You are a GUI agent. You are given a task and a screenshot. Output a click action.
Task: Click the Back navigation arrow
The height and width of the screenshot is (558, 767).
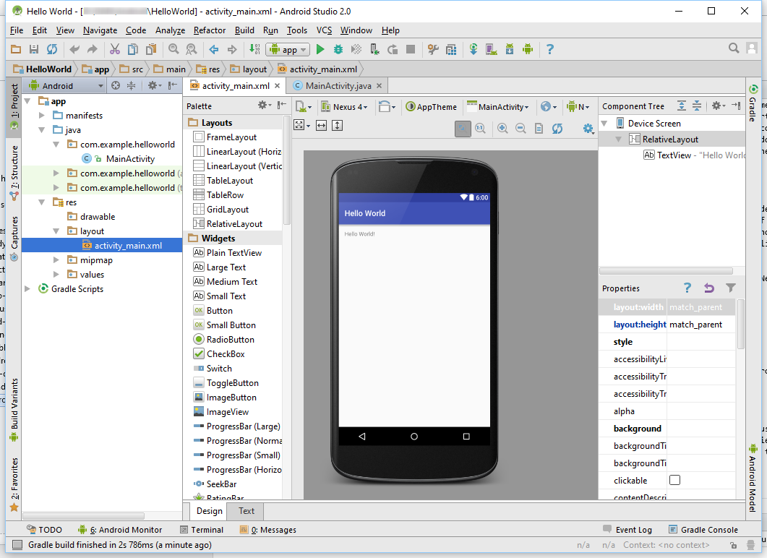214,49
